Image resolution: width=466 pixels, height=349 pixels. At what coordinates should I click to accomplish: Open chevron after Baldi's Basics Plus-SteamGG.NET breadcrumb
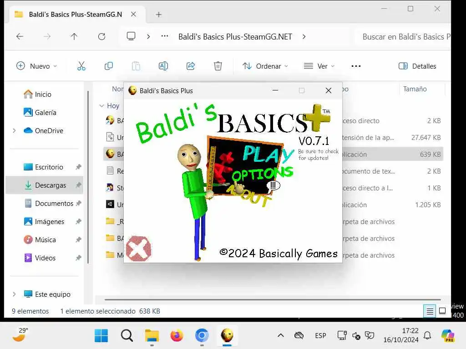coord(304,36)
